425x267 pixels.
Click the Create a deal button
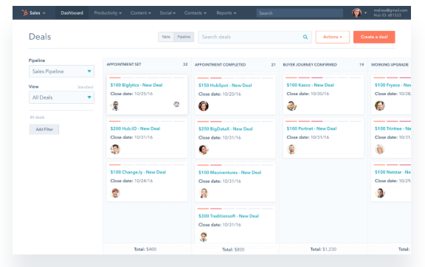(x=374, y=37)
